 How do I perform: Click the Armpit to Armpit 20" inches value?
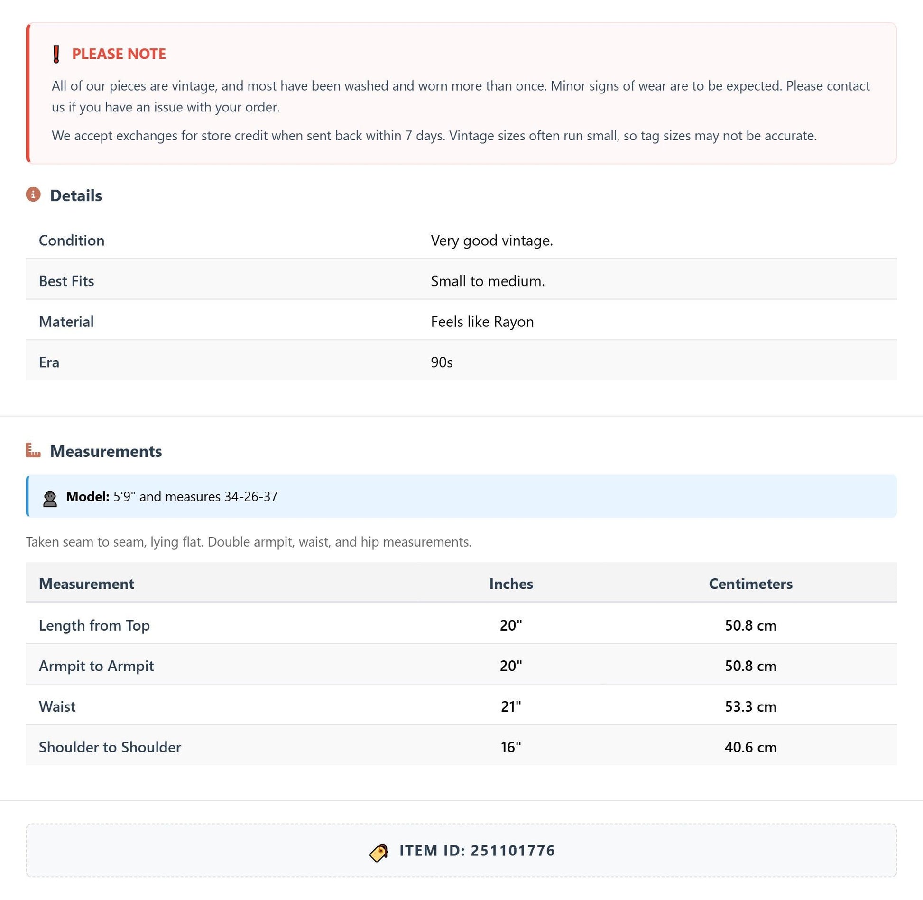(511, 666)
